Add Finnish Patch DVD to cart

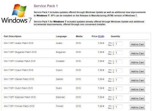click(137, 107)
